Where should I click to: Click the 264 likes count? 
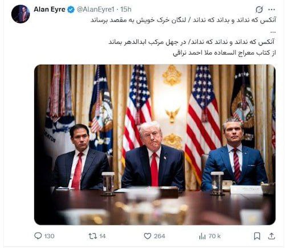coord(160,236)
